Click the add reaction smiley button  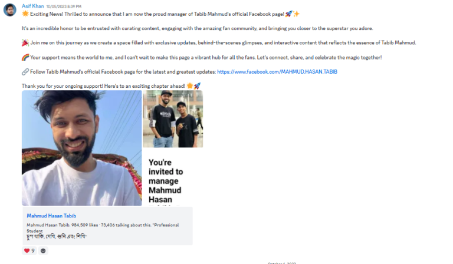[43, 250]
